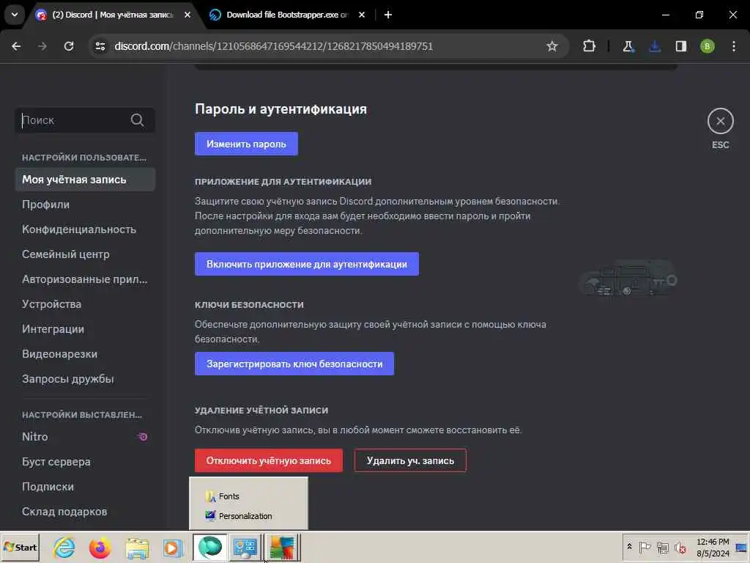Viewport: 750px width, 563px height.
Task: Click the muted volume tray icon
Action: coord(680,547)
